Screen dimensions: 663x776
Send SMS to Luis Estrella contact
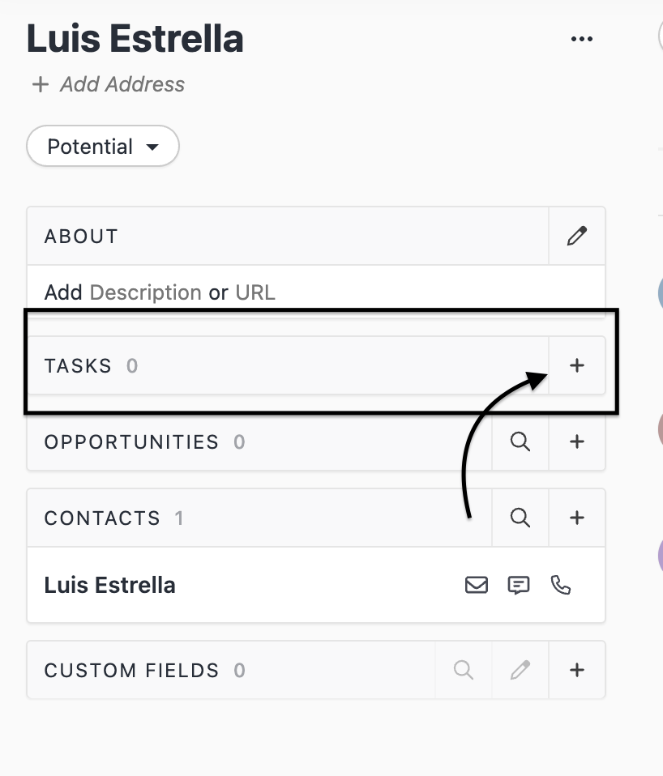[x=519, y=585]
